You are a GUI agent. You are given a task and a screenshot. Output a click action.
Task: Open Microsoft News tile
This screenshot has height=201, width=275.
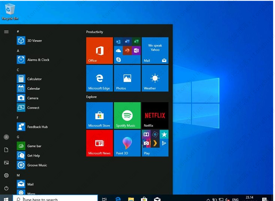click(x=99, y=143)
